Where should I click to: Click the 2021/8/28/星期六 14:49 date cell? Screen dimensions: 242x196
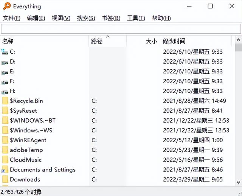coord(194,101)
